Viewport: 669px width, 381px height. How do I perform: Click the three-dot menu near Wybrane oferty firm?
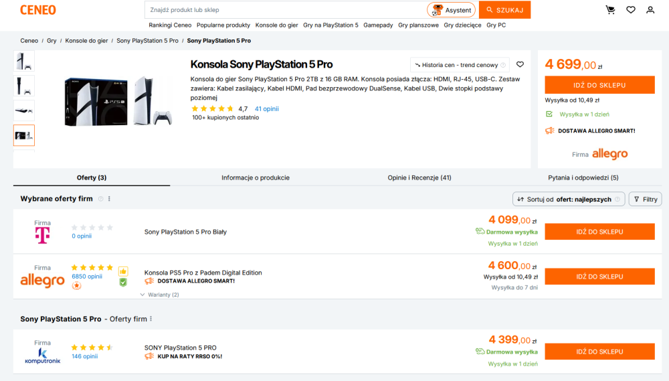(109, 199)
